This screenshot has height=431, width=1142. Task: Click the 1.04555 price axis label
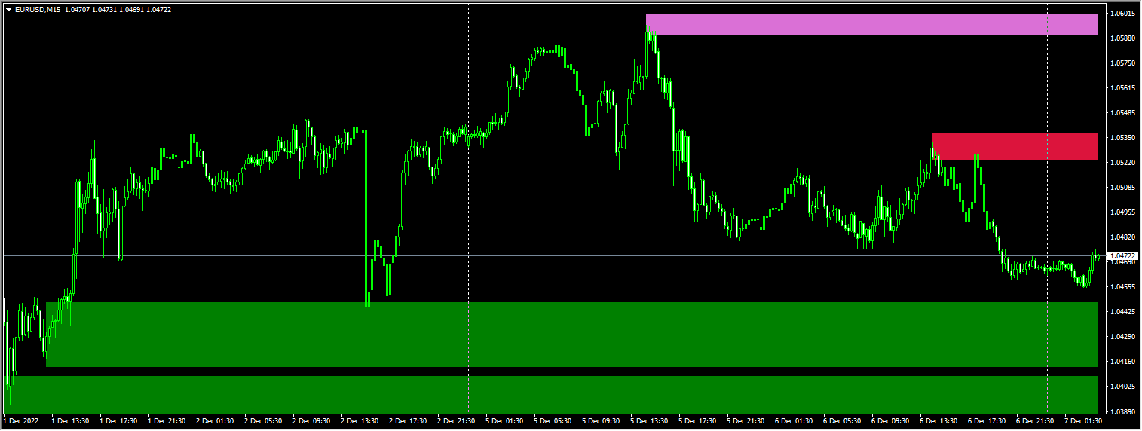click(1123, 287)
